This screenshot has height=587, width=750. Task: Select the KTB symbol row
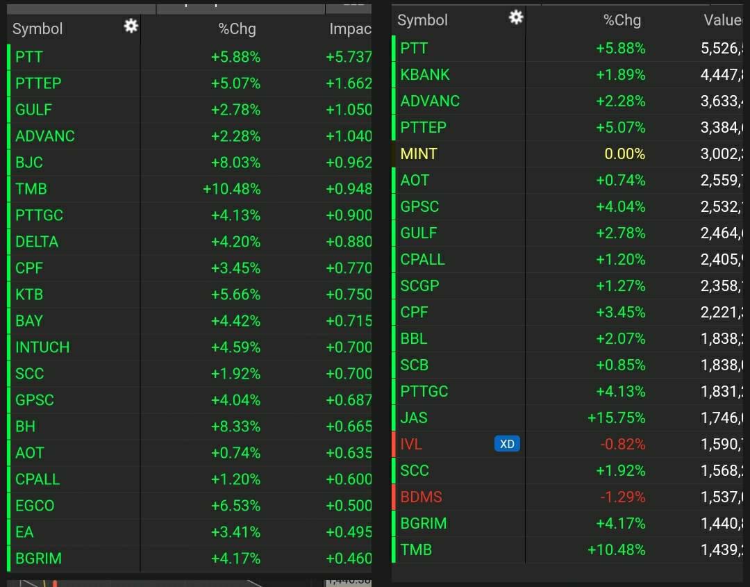pyautogui.click(x=29, y=295)
